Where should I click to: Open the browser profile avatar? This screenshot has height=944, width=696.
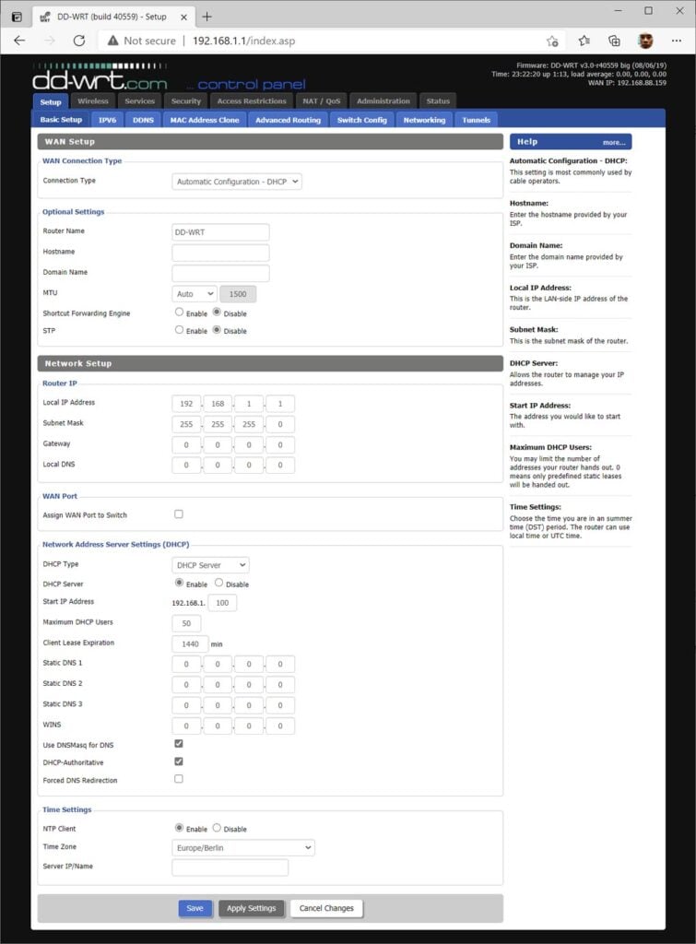coord(645,41)
